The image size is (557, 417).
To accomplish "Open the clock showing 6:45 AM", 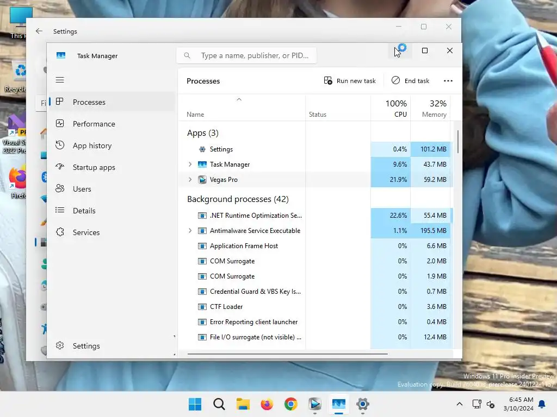I will point(518,404).
